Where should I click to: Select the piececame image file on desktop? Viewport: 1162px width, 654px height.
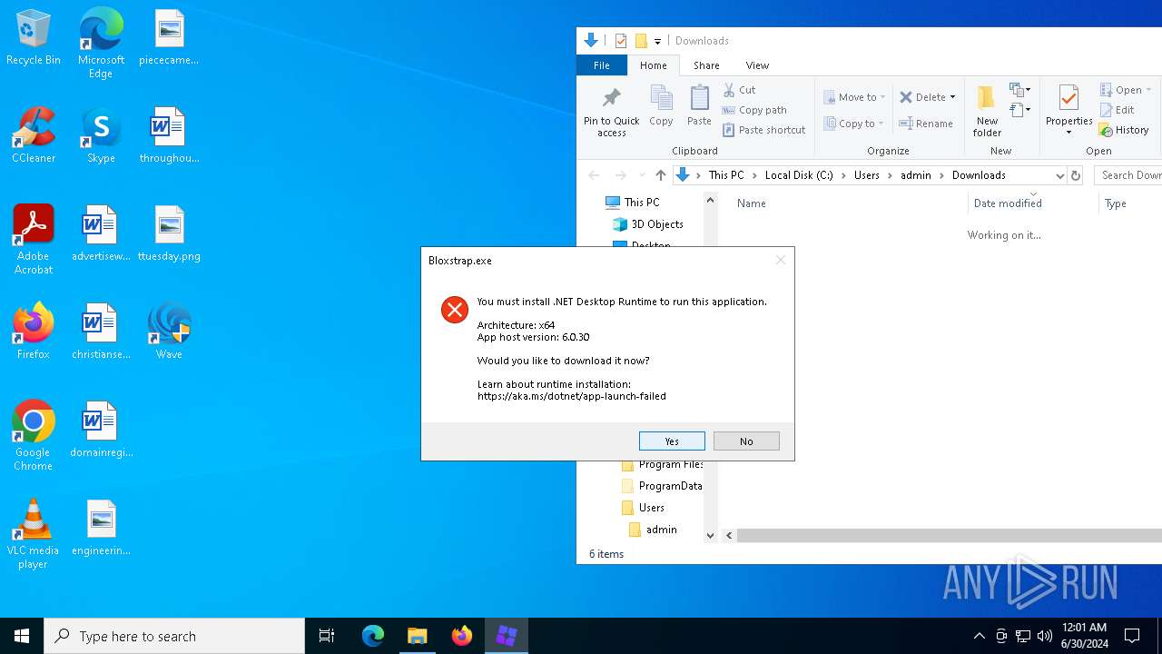169,38
